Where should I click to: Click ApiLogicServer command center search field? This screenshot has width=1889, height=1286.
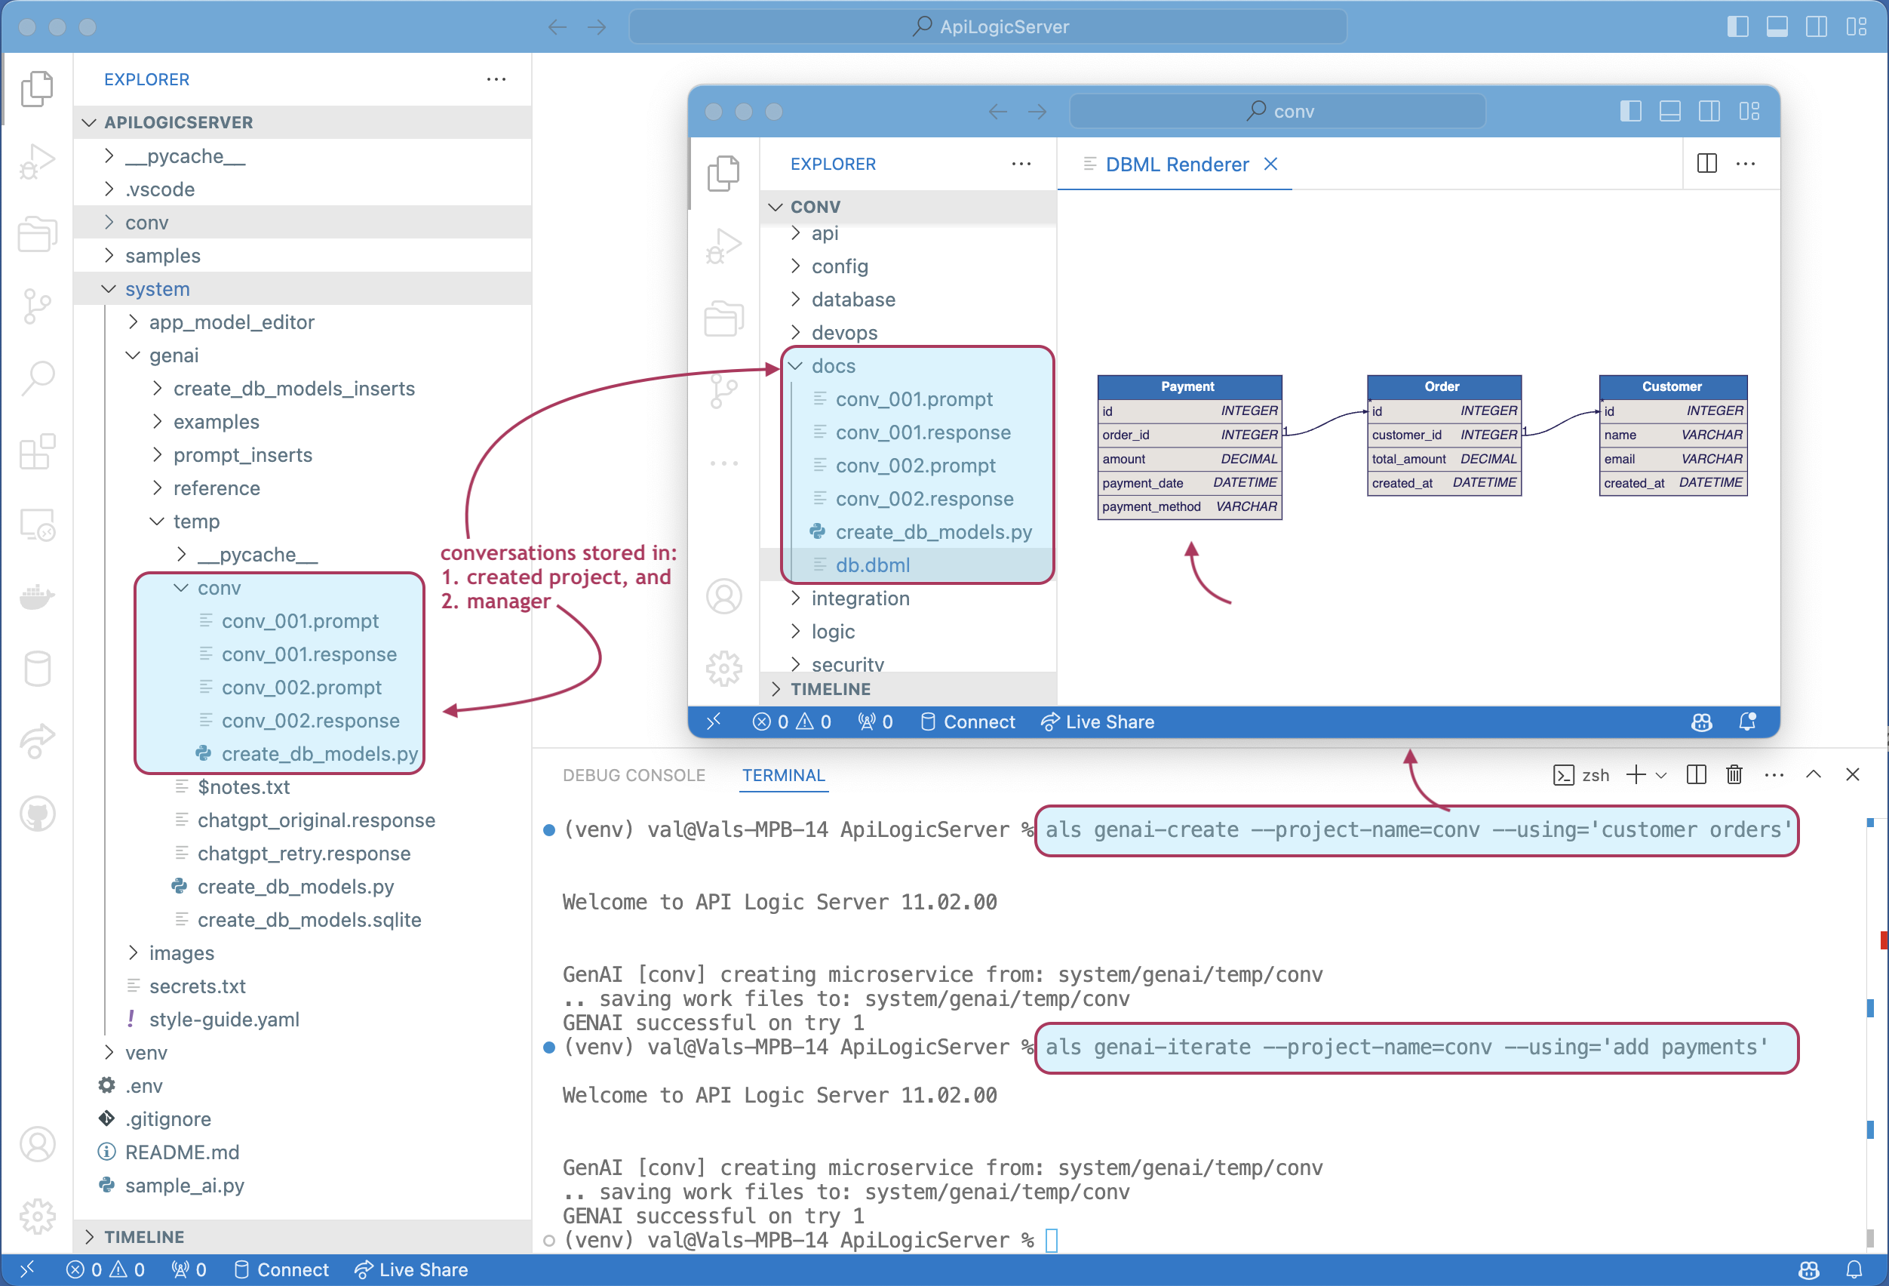(x=988, y=27)
